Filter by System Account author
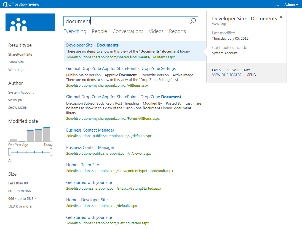302x229 pixels. click(21, 92)
